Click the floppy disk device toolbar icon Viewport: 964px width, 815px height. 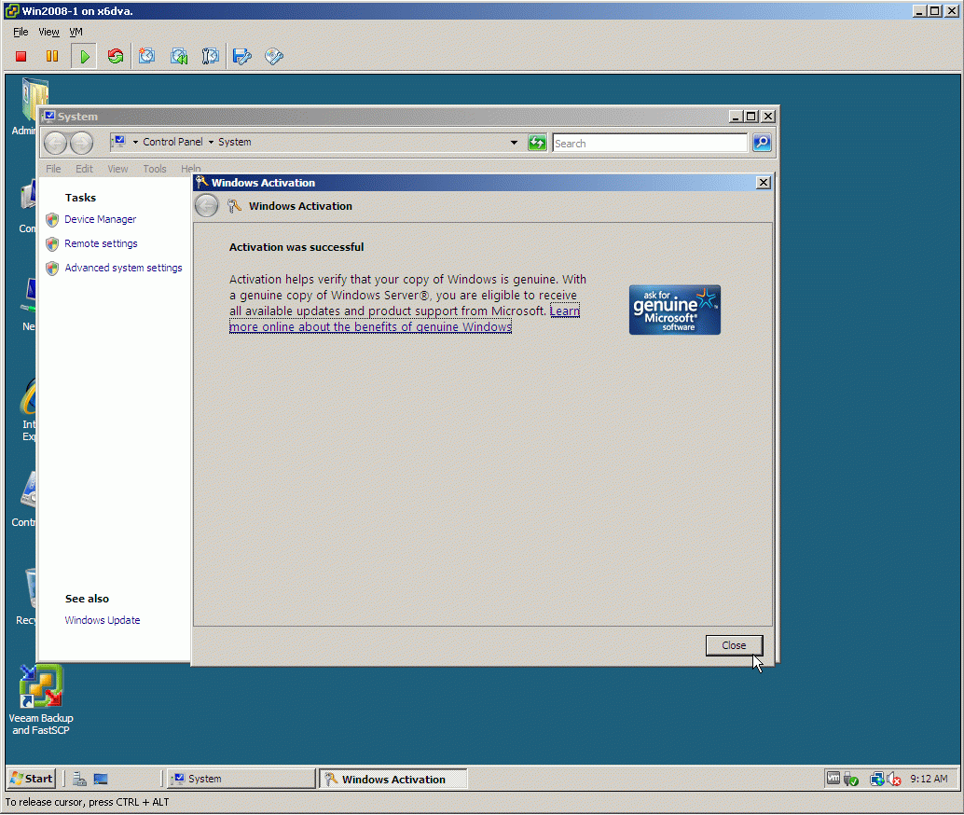click(242, 57)
